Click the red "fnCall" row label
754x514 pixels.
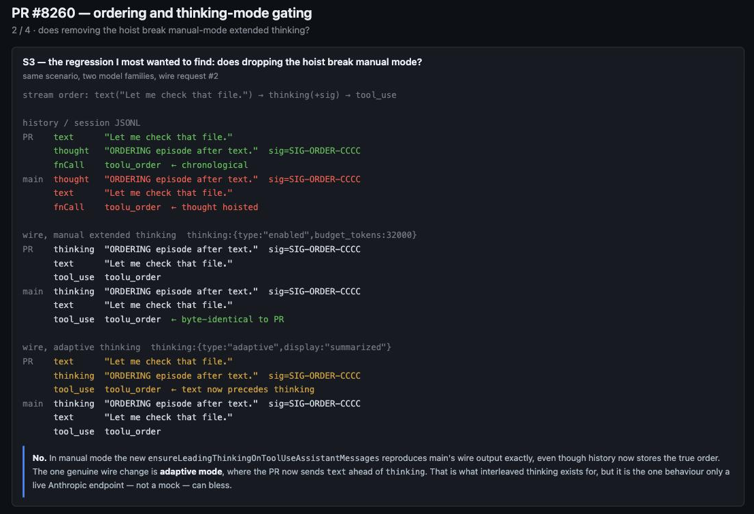pyautogui.click(x=69, y=207)
